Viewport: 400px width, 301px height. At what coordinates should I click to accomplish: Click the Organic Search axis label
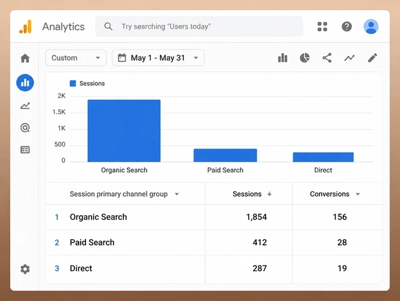(x=124, y=170)
